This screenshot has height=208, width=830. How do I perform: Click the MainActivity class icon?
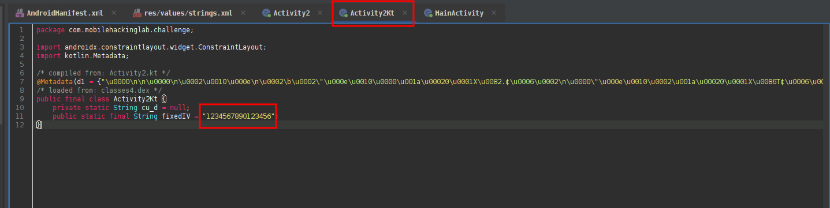pyautogui.click(x=428, y=13)
